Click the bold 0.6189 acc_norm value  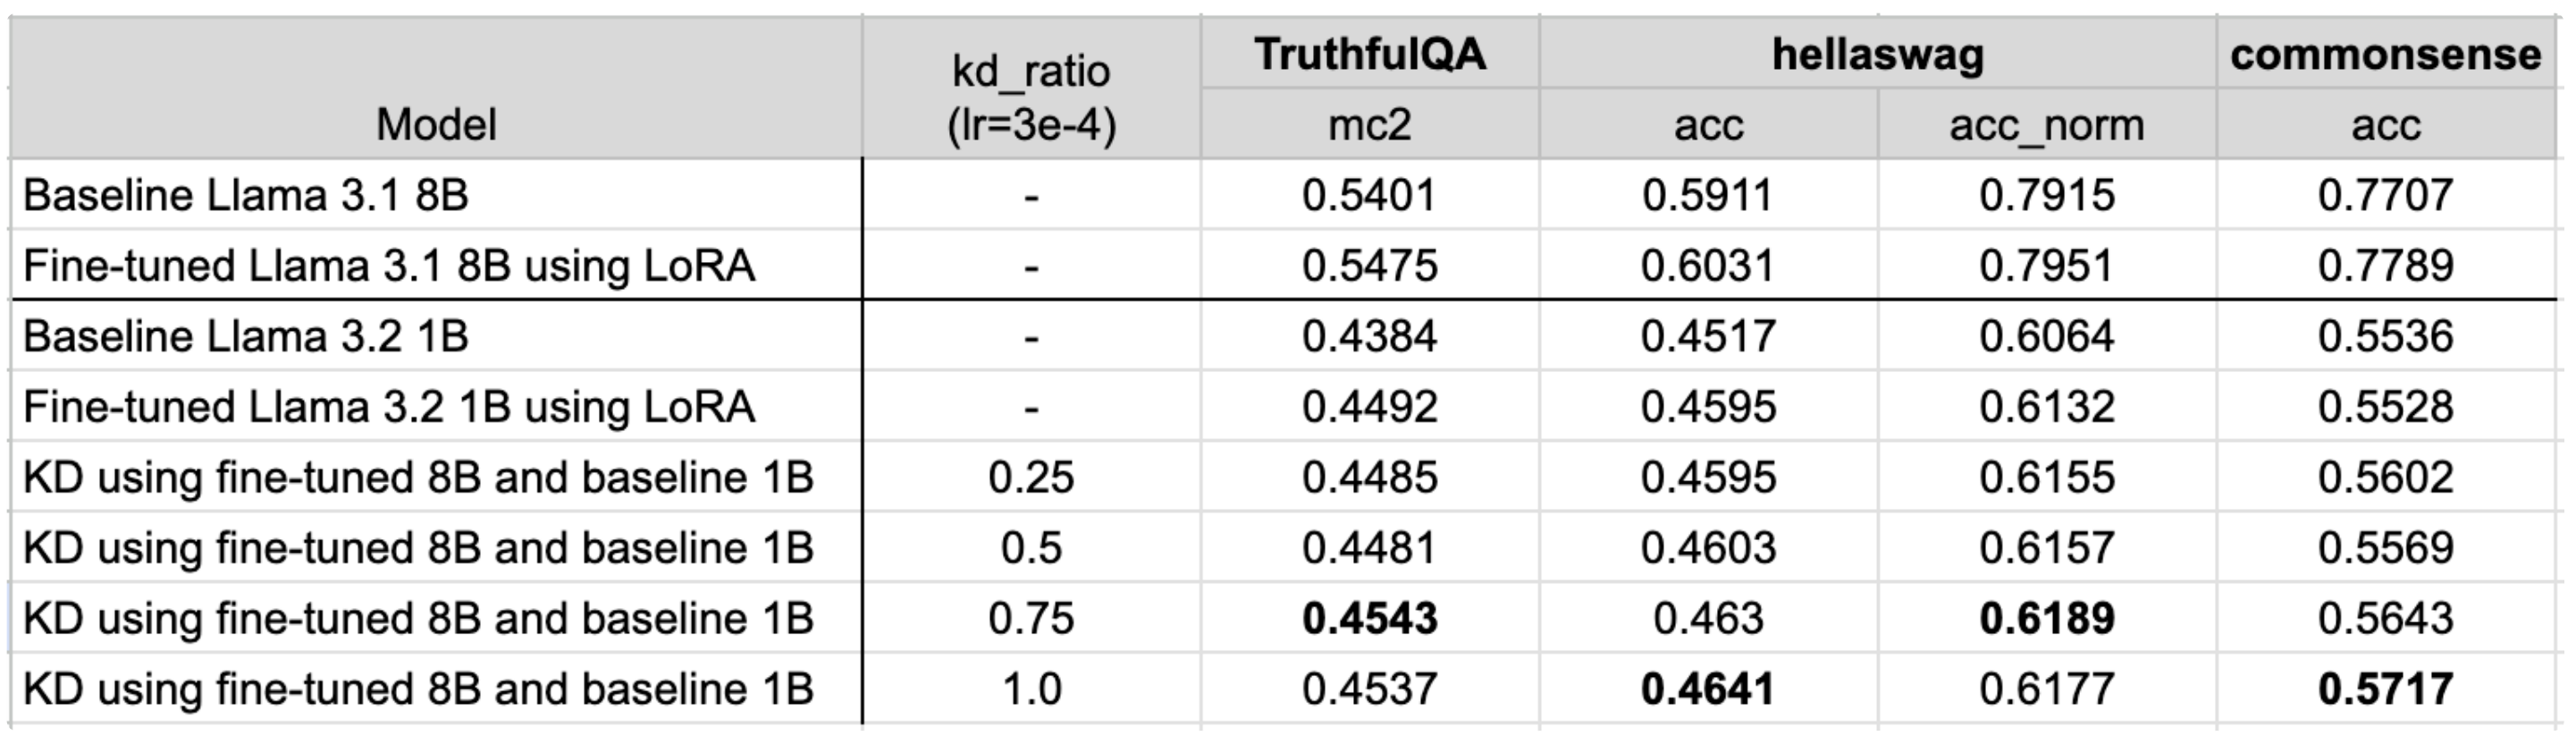click(2046, 618)
